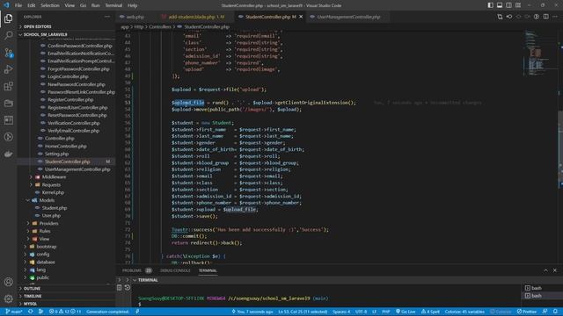Viewport: 563px width, 316px height.
Task: Open Student.php under Models
Action: coord(55,208)
